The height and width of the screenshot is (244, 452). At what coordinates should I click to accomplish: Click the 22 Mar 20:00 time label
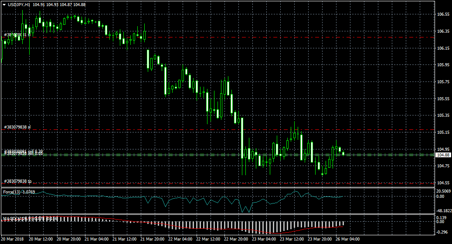point(236,239)
